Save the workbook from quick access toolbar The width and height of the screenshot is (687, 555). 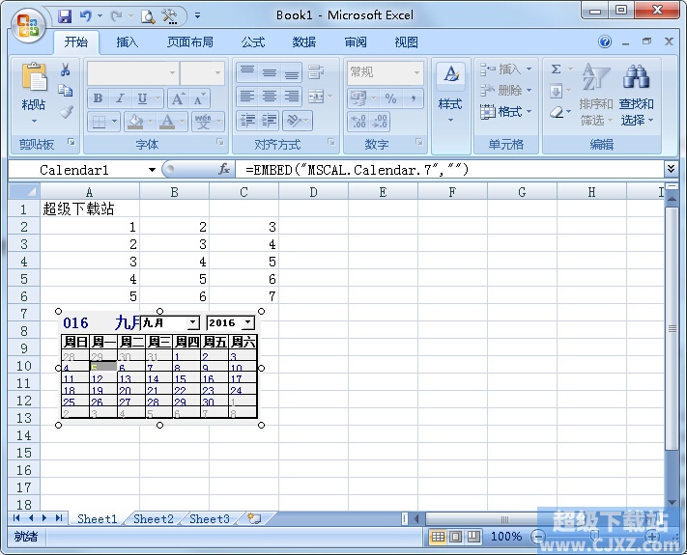pos(65,16)
